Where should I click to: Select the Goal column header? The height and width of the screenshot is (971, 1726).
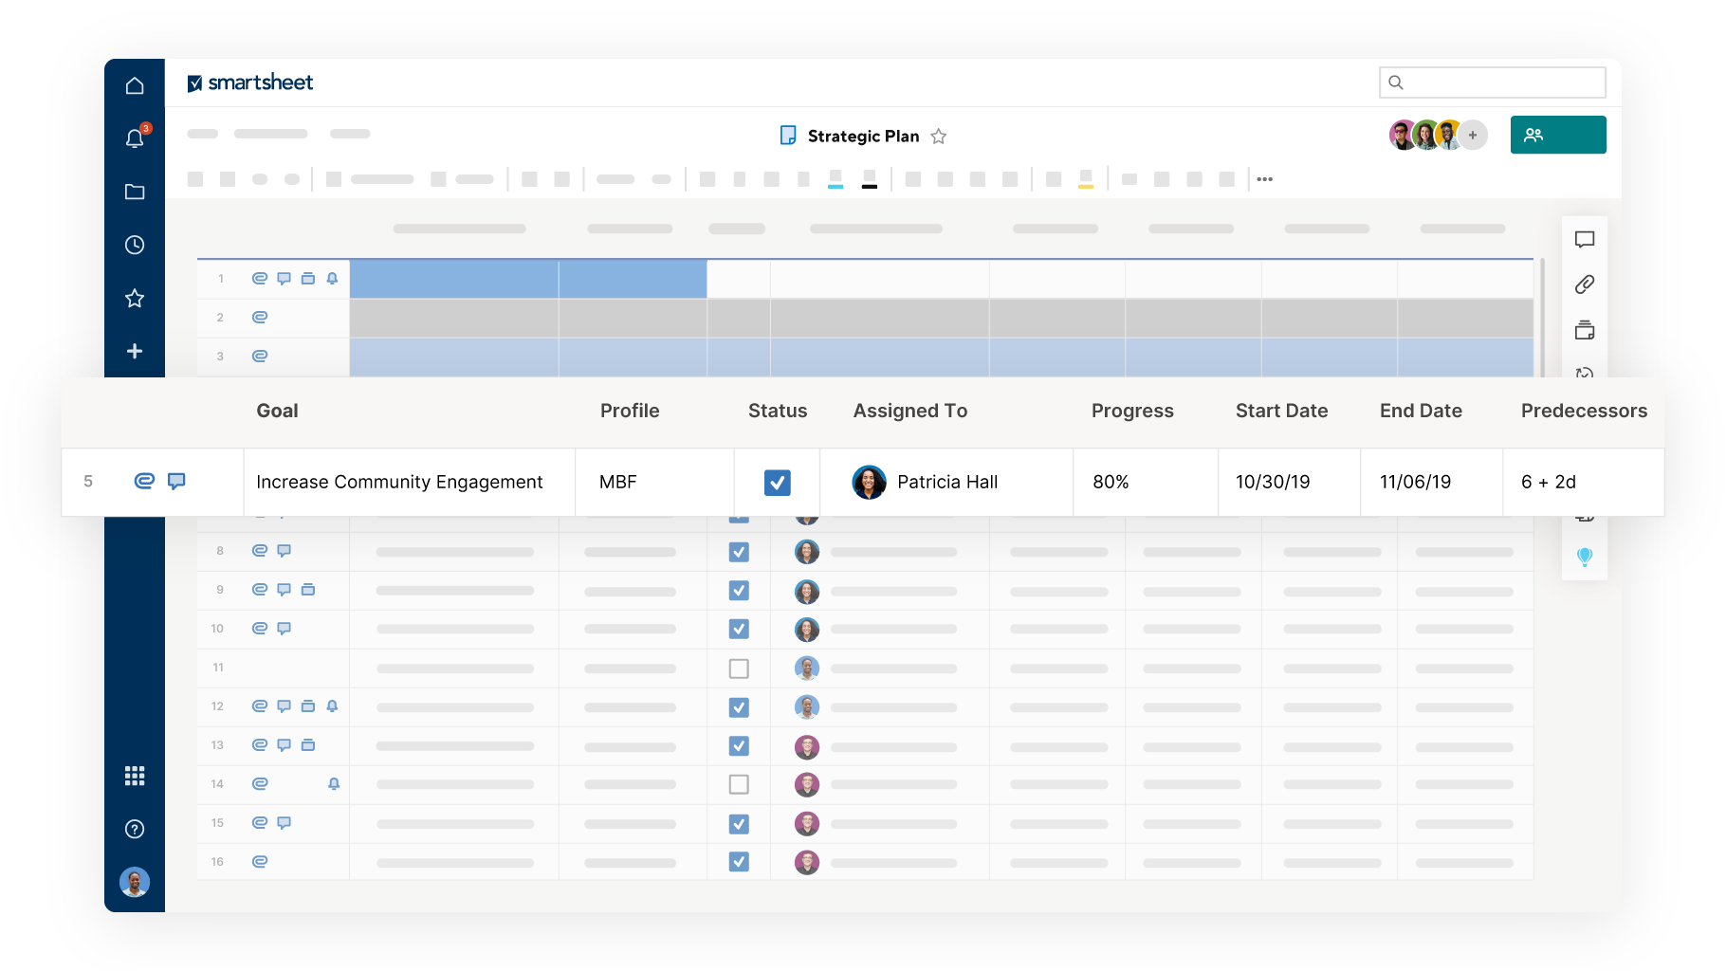point(277,411)
